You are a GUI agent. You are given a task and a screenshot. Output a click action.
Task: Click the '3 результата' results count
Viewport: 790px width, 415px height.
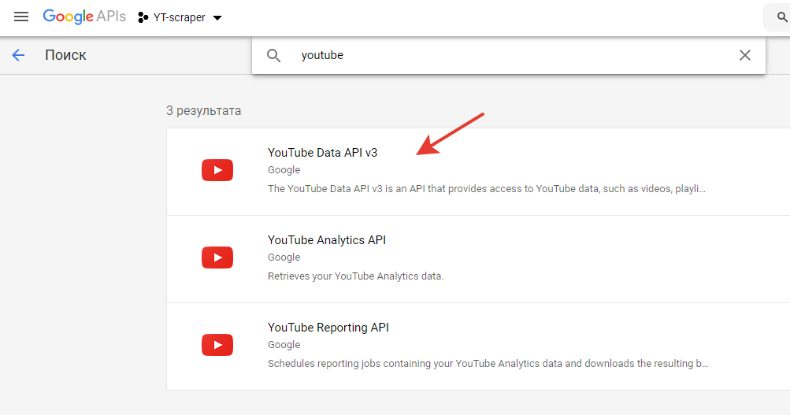pyautogui.click(x=203, y=111)
